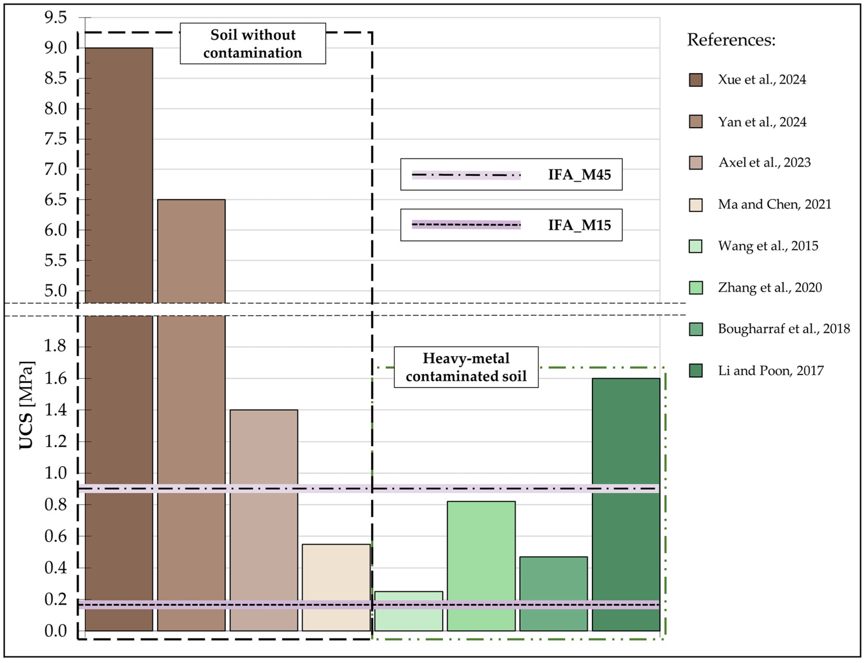Click the beige Ma and Chen bar
Screen dimensions: 865x663
[336, 576]
